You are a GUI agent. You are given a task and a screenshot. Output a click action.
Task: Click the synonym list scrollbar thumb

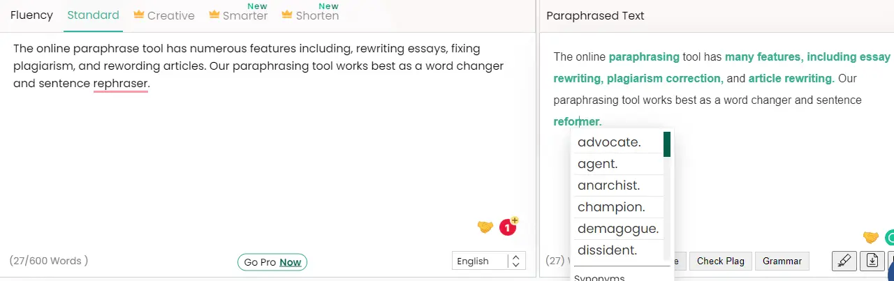667,144
